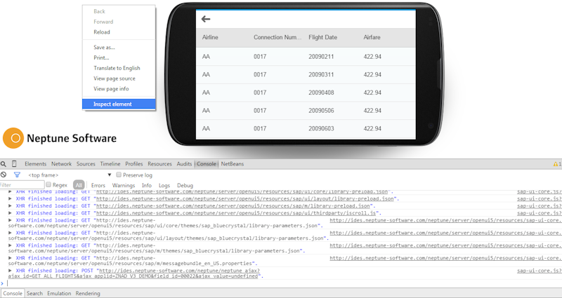Open DevTools search magnifier icon

[x=4, y=164]
